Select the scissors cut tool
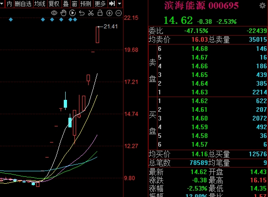 click(x=91, y=13)
